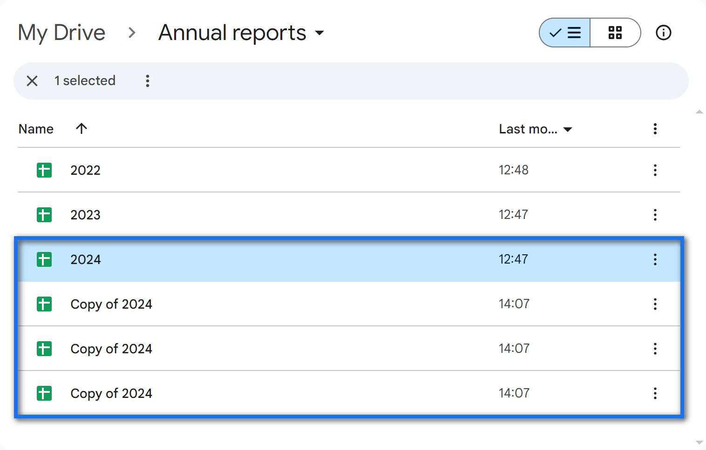
Task: Open the view details info icon
Action: tap(664, 33)
